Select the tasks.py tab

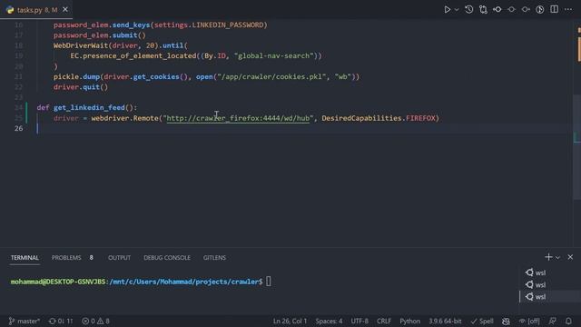pos(36,10)
